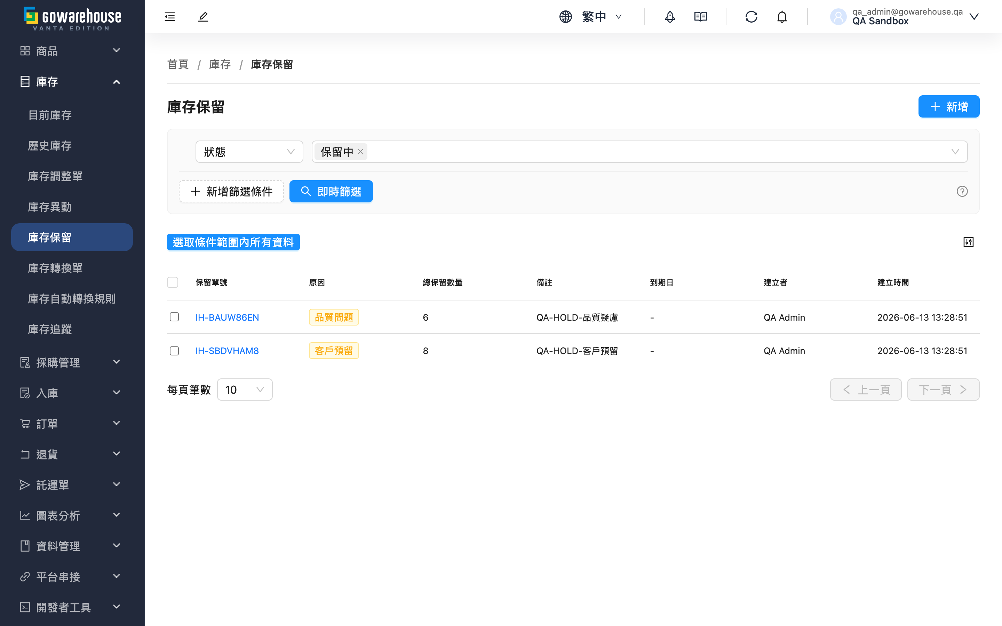Click the refresh sync icon

coord(751,17)
